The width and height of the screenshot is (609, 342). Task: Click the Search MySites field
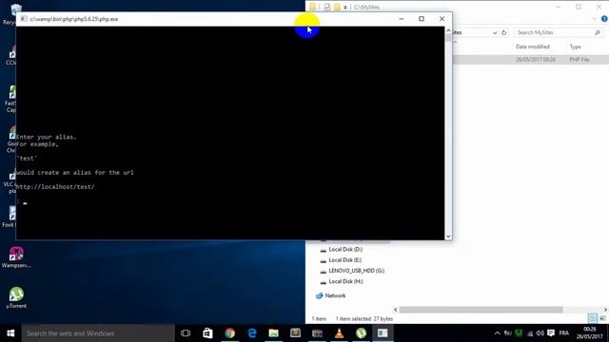point(558,32)
